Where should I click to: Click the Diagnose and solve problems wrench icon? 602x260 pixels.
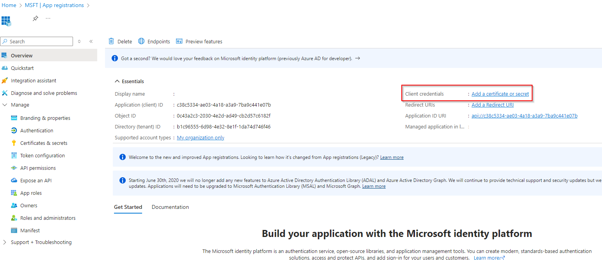tap(4, 93)
